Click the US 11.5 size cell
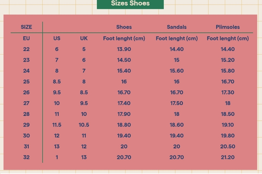 click(x=57, y=125)
